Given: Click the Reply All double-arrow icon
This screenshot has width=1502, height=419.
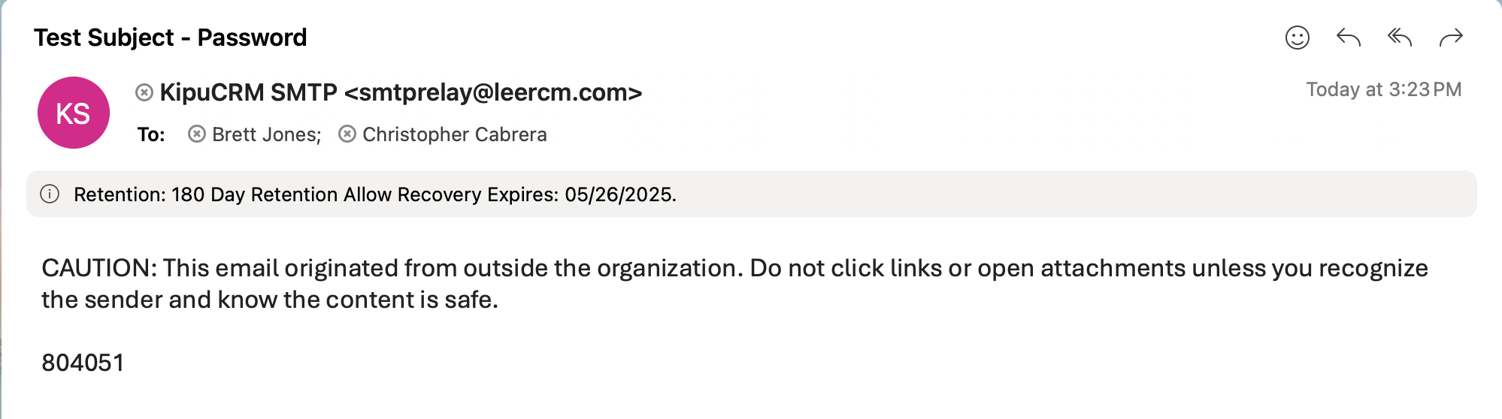Looking at the screenshot, I should point(1399,38).
